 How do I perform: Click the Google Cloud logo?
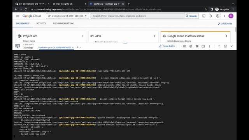32,16
